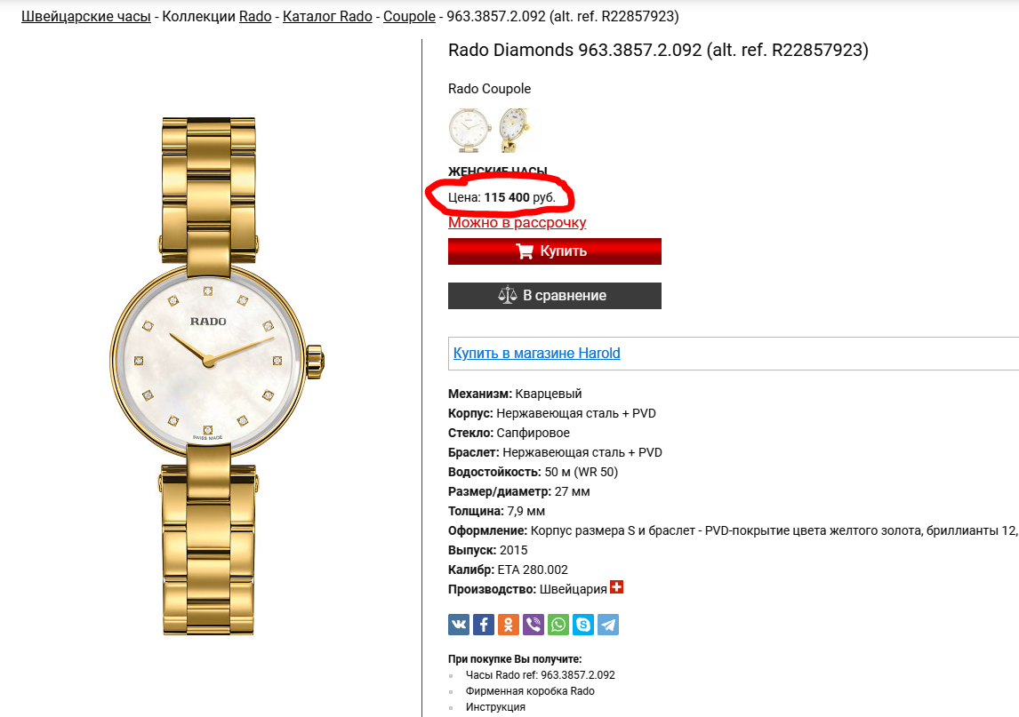
Task: Share via the Viber icon
Action: [534, 625]
